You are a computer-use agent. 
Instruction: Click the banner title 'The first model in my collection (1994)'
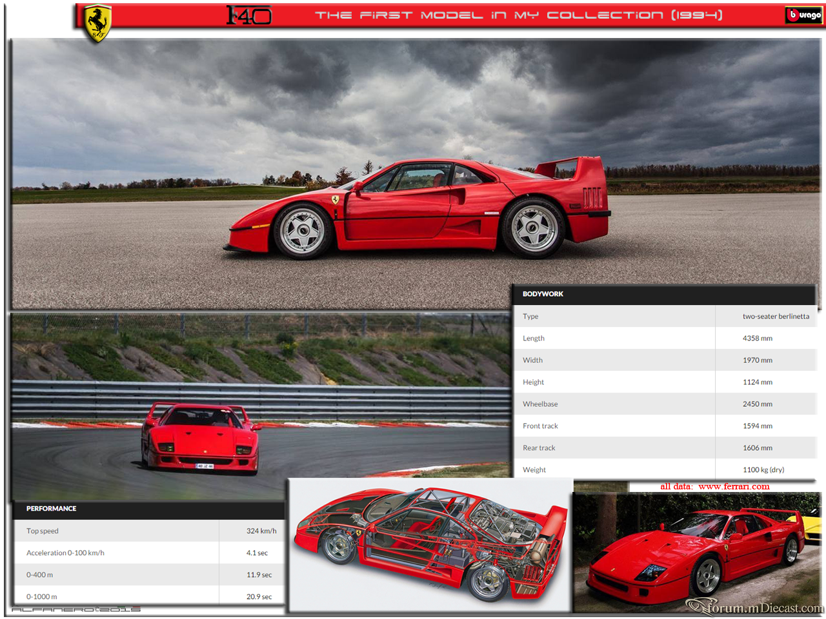click(519, 15)
